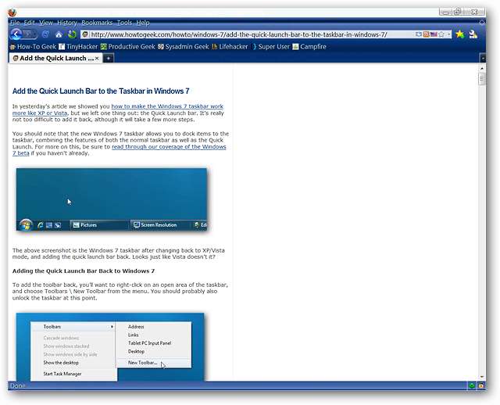
Task: Follow the 'read through our coverage' link
Action: (x=169, y=147)
